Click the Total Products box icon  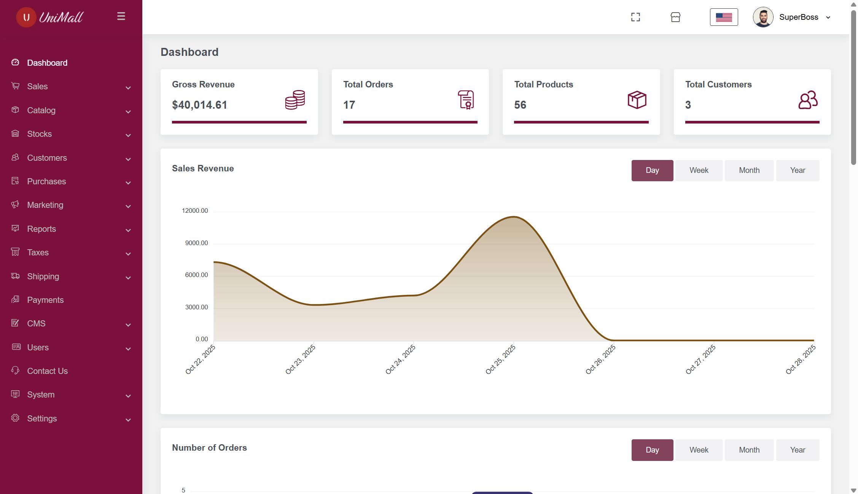pos(637,100)
